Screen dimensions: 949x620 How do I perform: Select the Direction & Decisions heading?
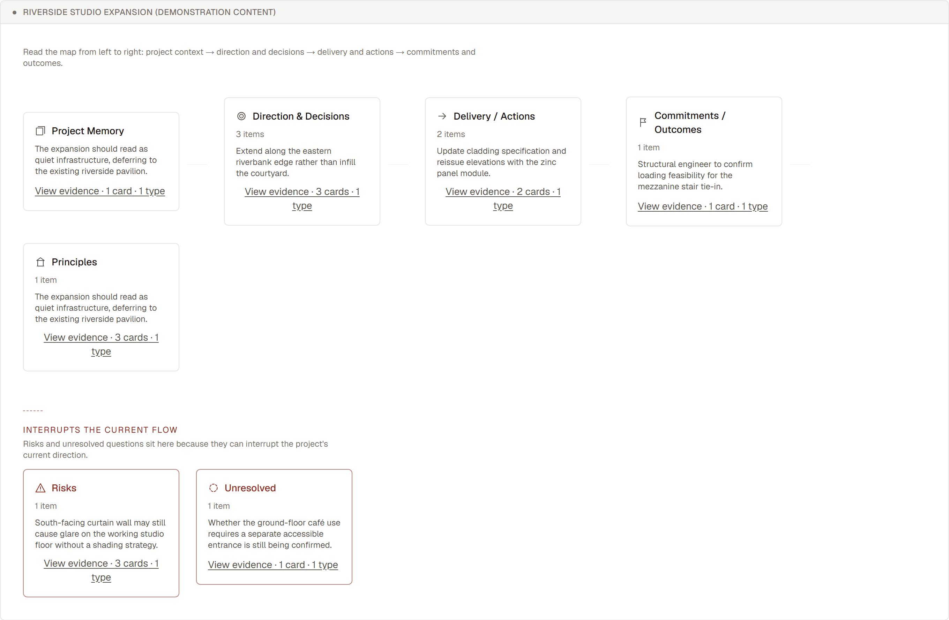pyautogui.click(x=301, y=116)
